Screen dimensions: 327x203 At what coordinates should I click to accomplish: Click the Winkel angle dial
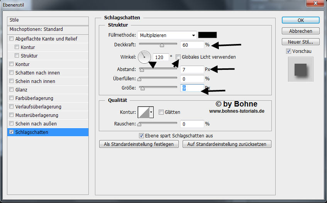[x=144, y=57]
